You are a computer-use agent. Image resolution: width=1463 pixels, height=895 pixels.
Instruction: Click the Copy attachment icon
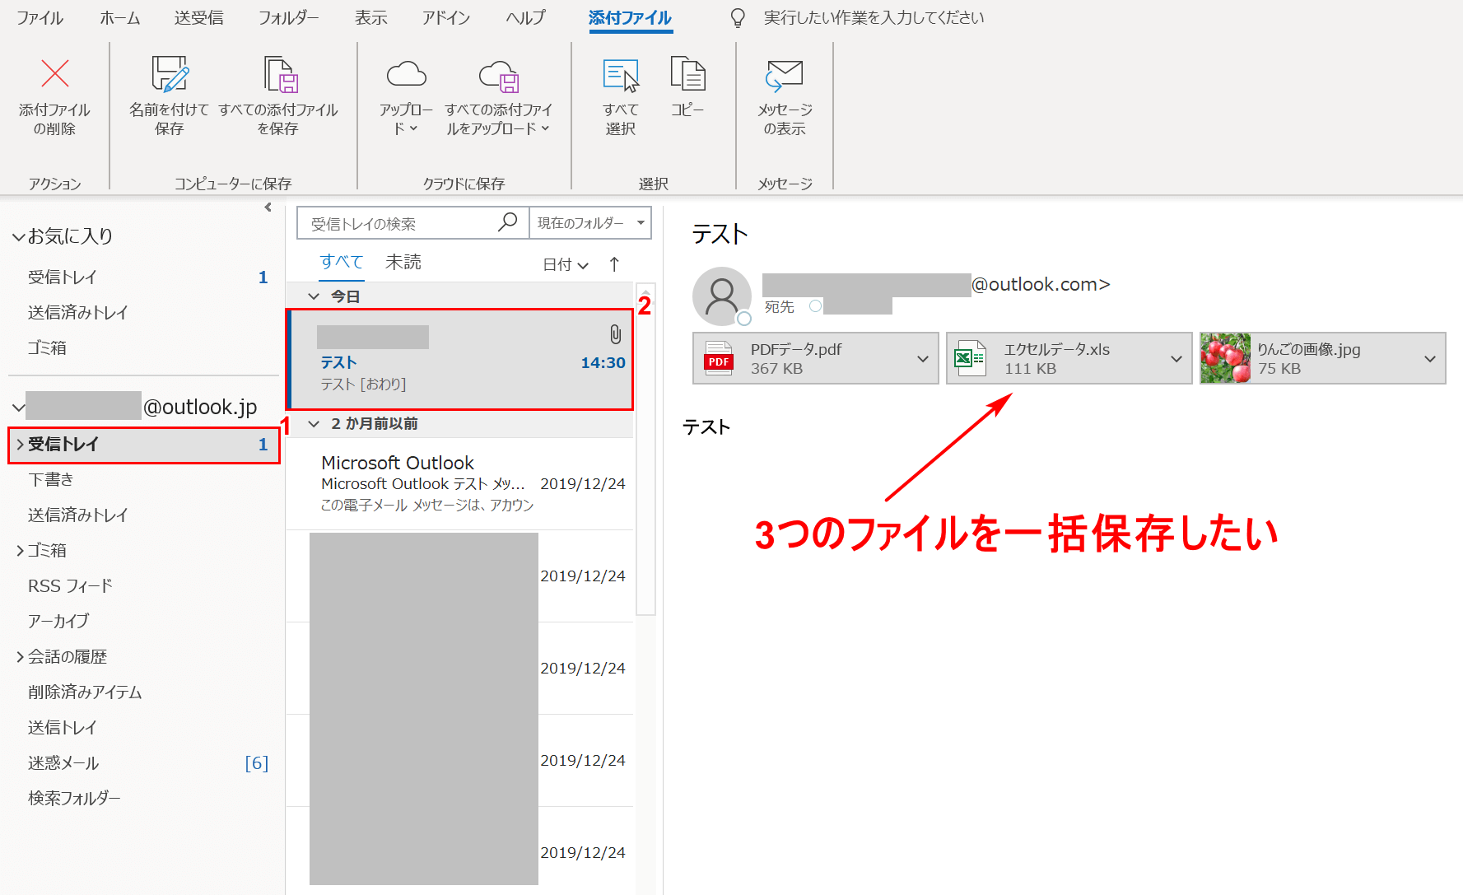pos(687,75)
